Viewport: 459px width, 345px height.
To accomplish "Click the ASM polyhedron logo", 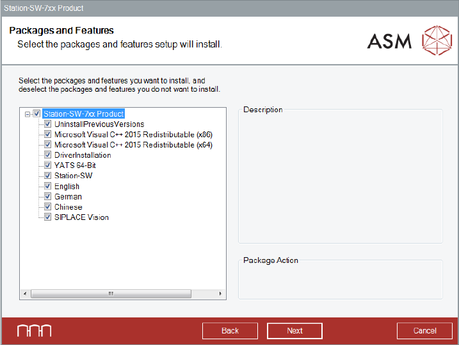I will (437, 40).
